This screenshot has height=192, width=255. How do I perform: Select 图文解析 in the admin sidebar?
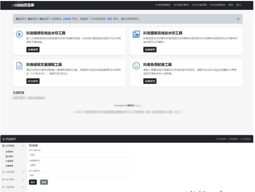coord(10,156)
